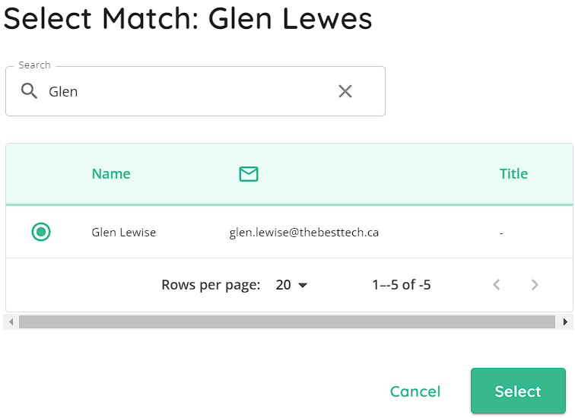Image resolution: width=575 pixels, height=418 pixels.
Task: Sort by the Title column header
Action: click(513, 173)
